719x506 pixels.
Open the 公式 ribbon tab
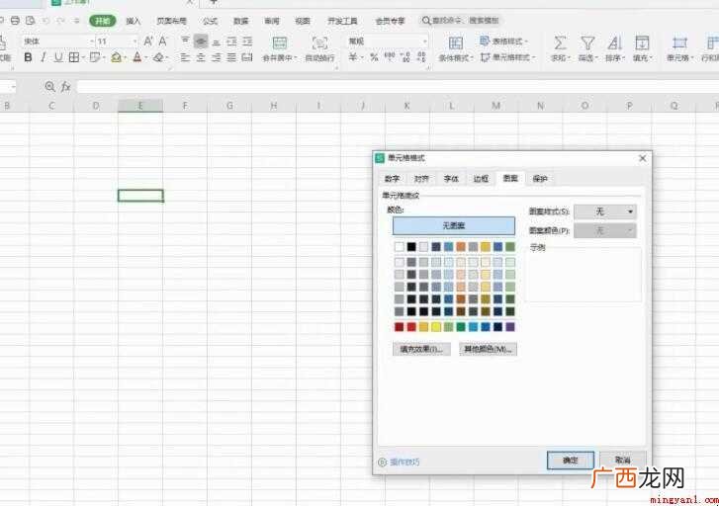210,21
